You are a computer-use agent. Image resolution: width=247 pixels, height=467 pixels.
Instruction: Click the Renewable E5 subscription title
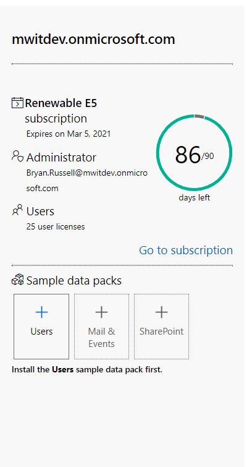coord(61,111)
